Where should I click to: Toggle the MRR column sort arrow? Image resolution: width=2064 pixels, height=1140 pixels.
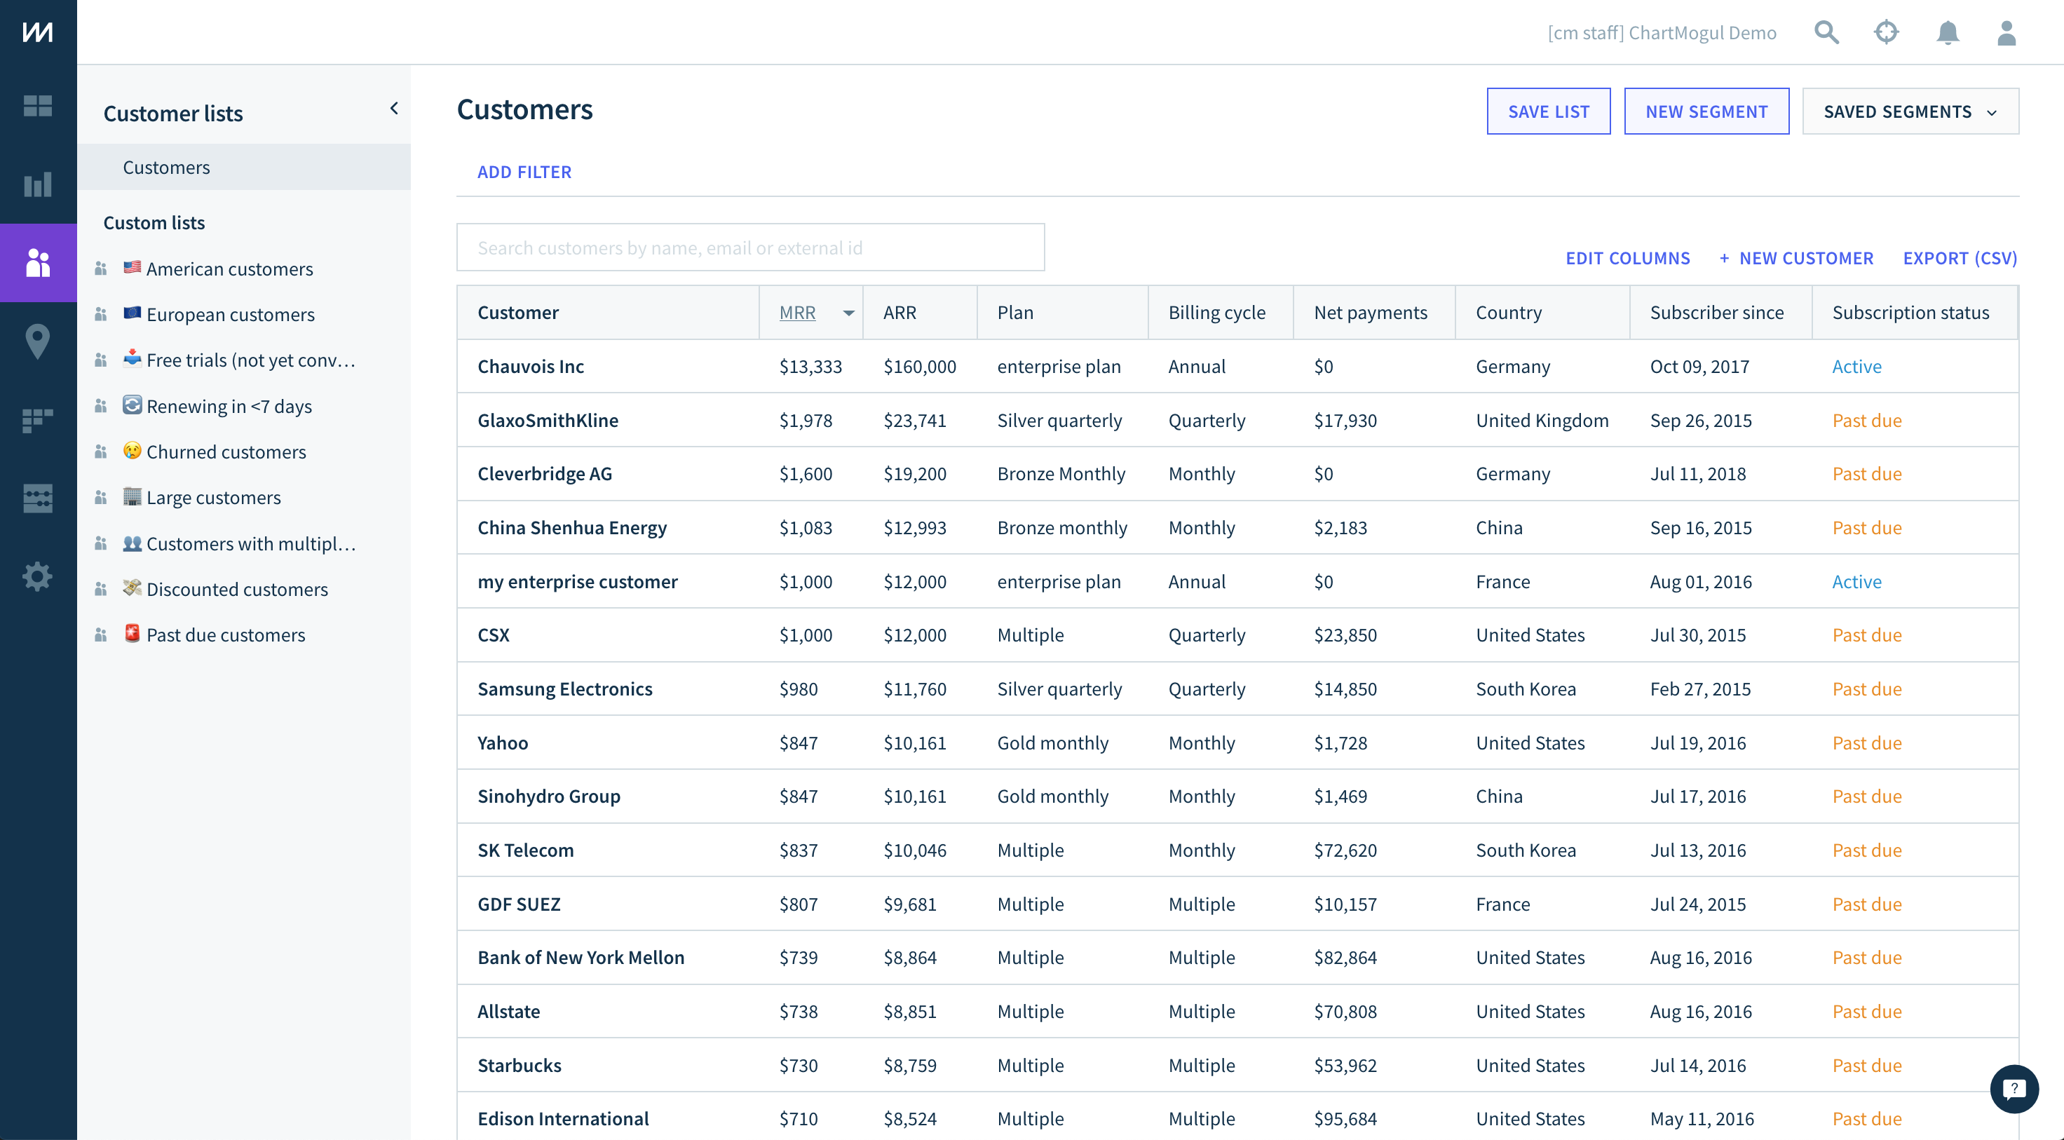(848, 313)
